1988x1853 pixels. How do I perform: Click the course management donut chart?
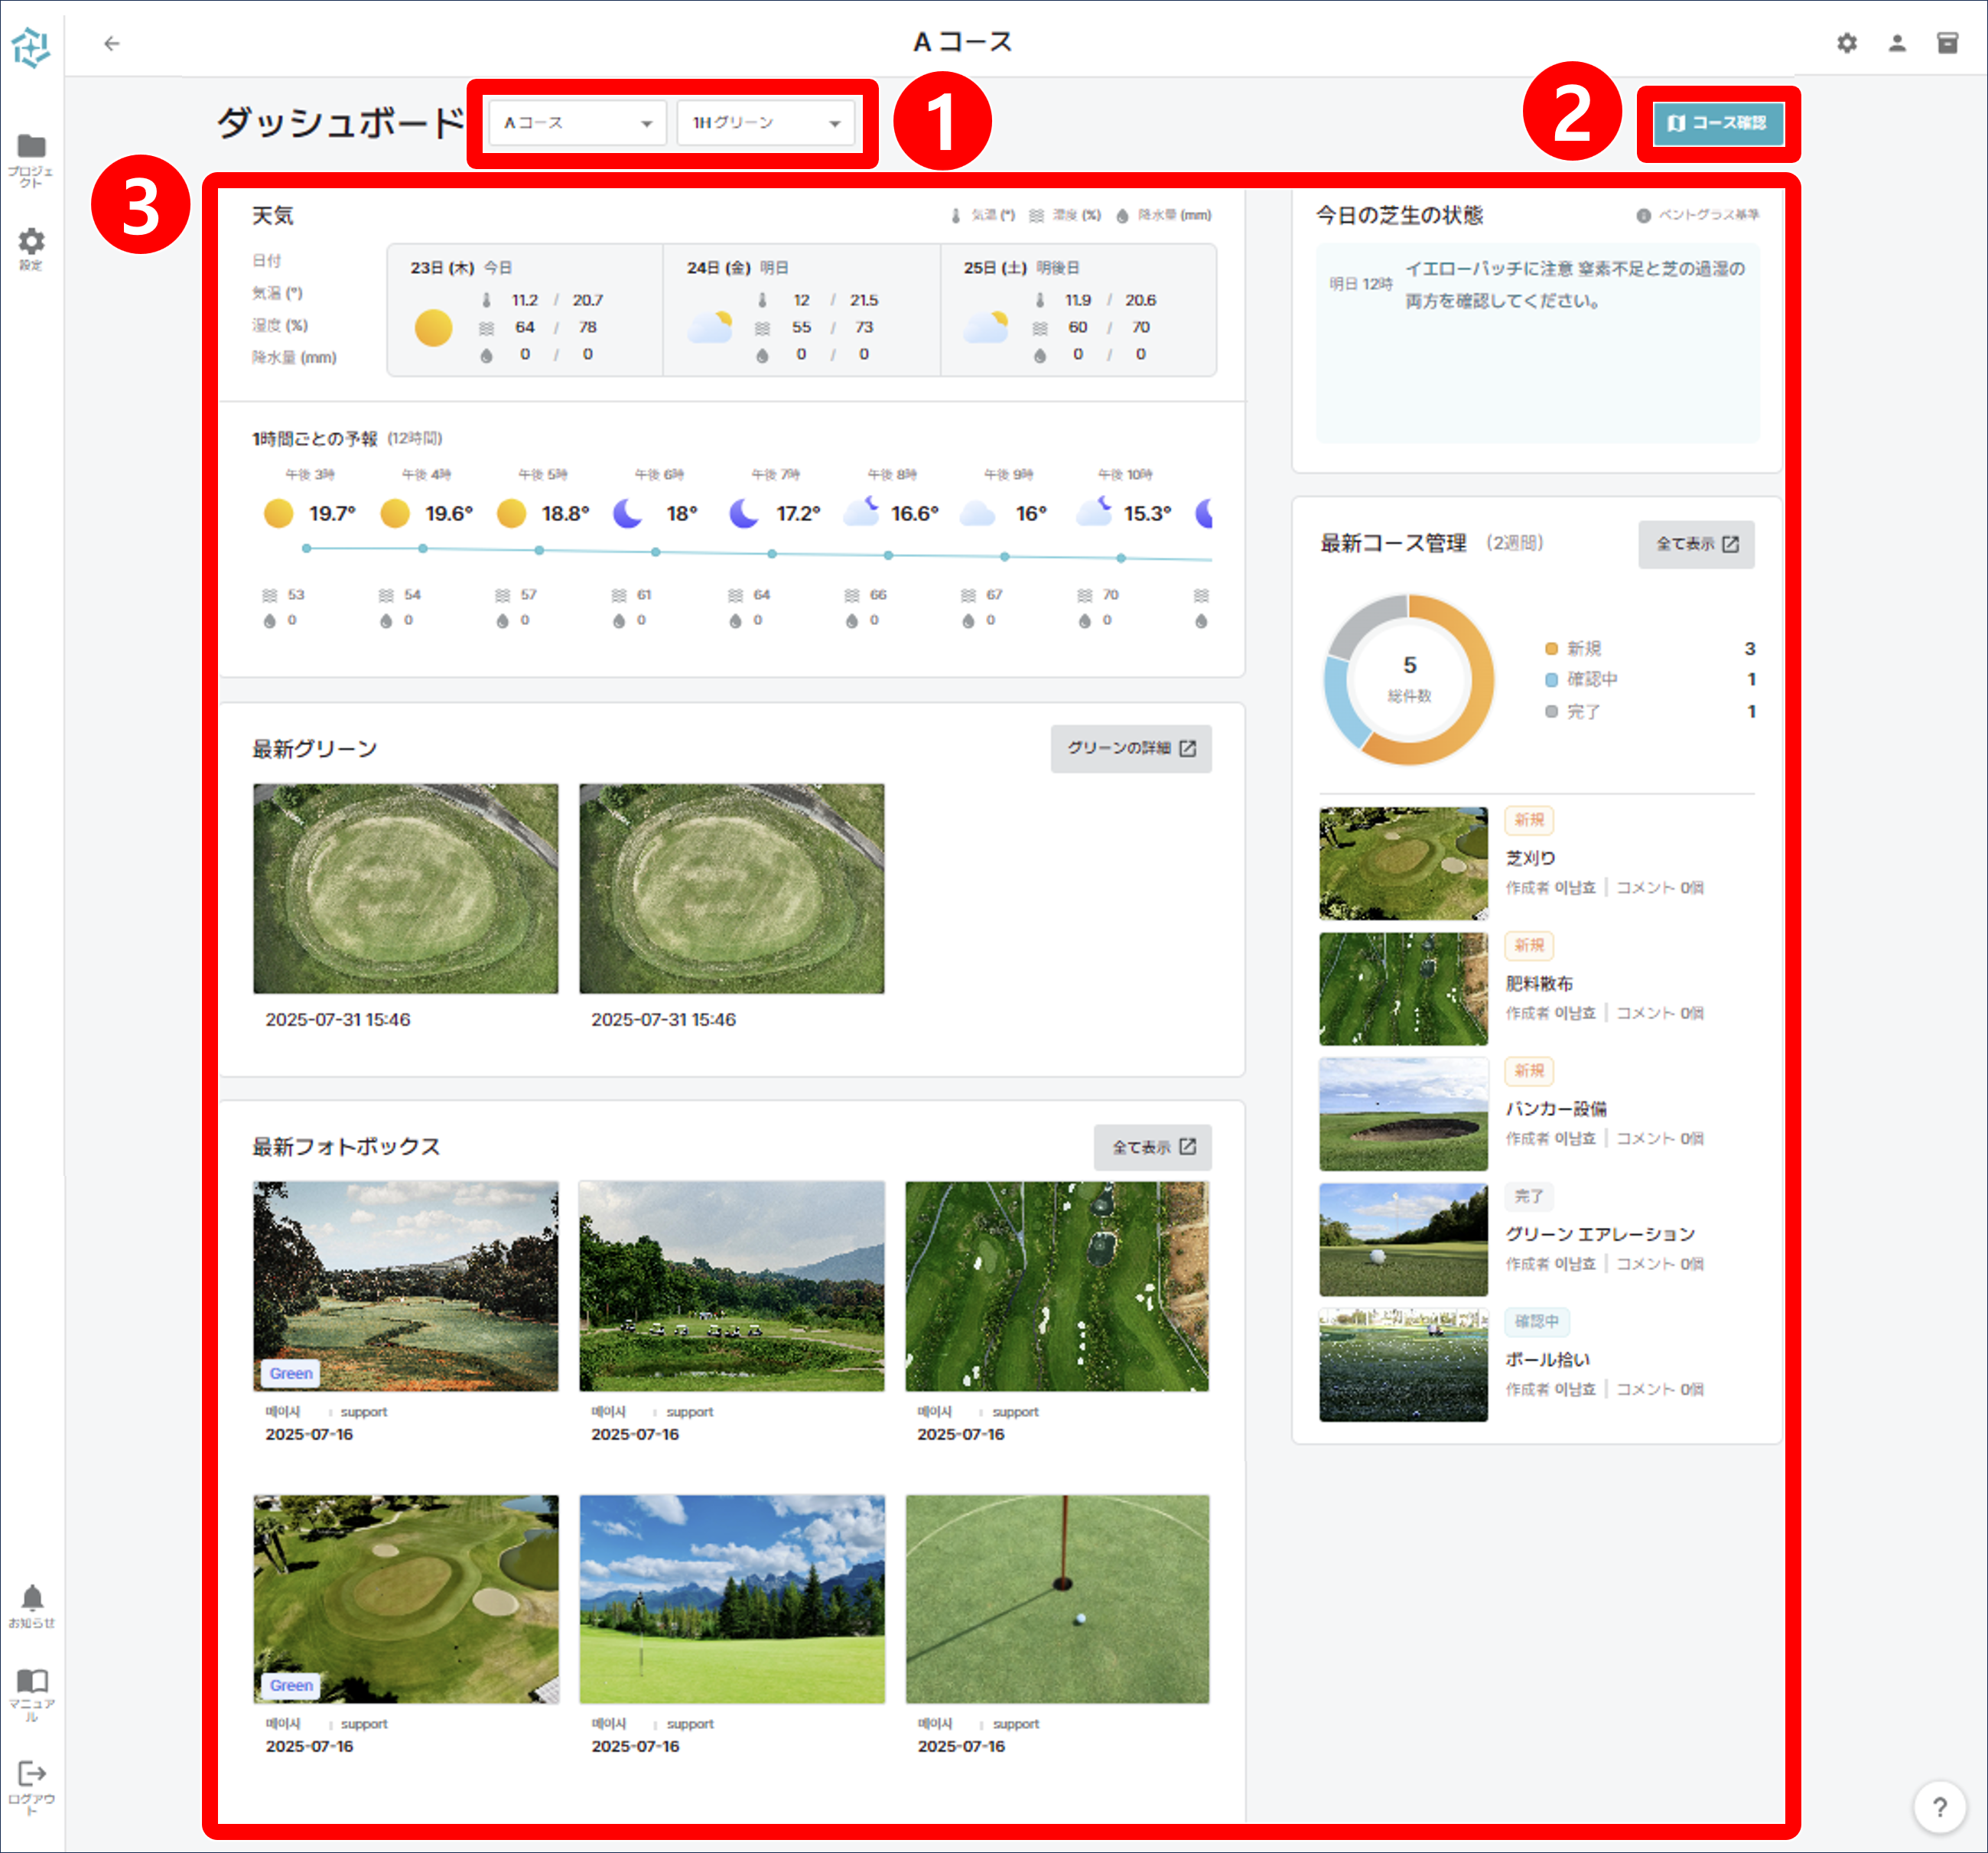pyautogui.click(x=1408, y=680)
